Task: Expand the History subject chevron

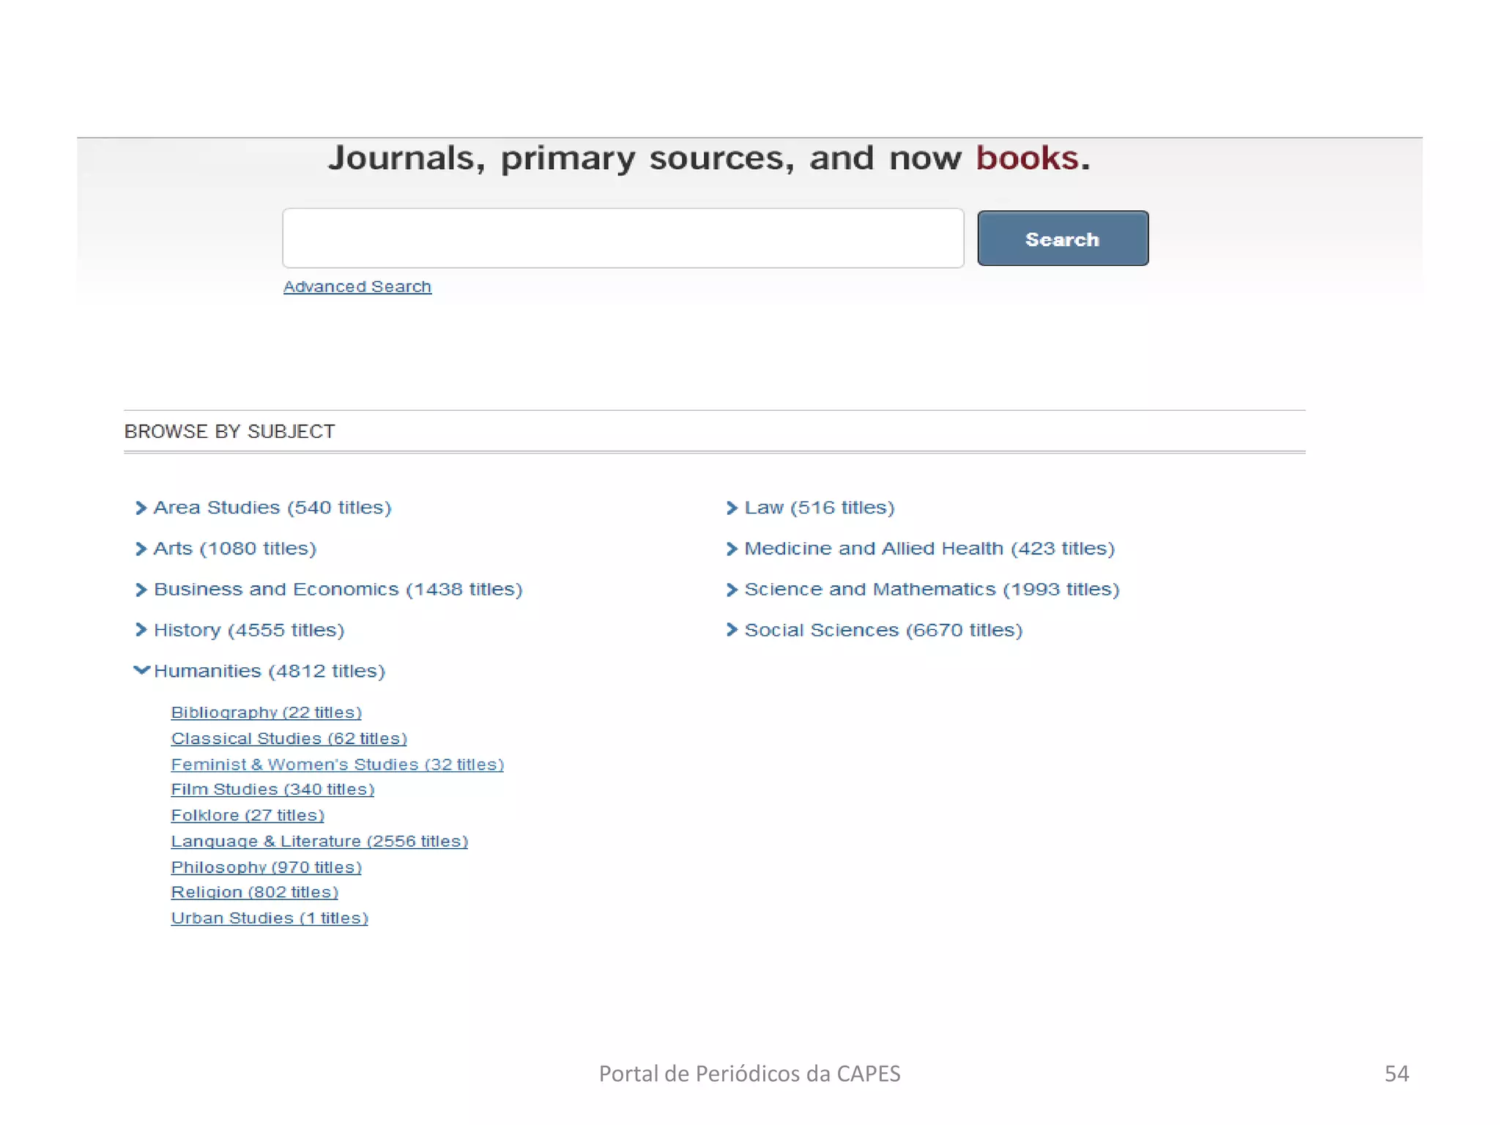Action: [141, 630]
